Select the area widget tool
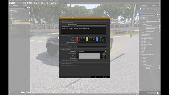Viewport: 169px width, 95px height. click(x=31, y=3)
